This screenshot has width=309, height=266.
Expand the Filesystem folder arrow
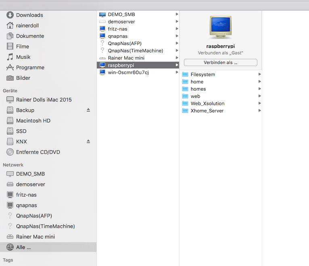259,75
